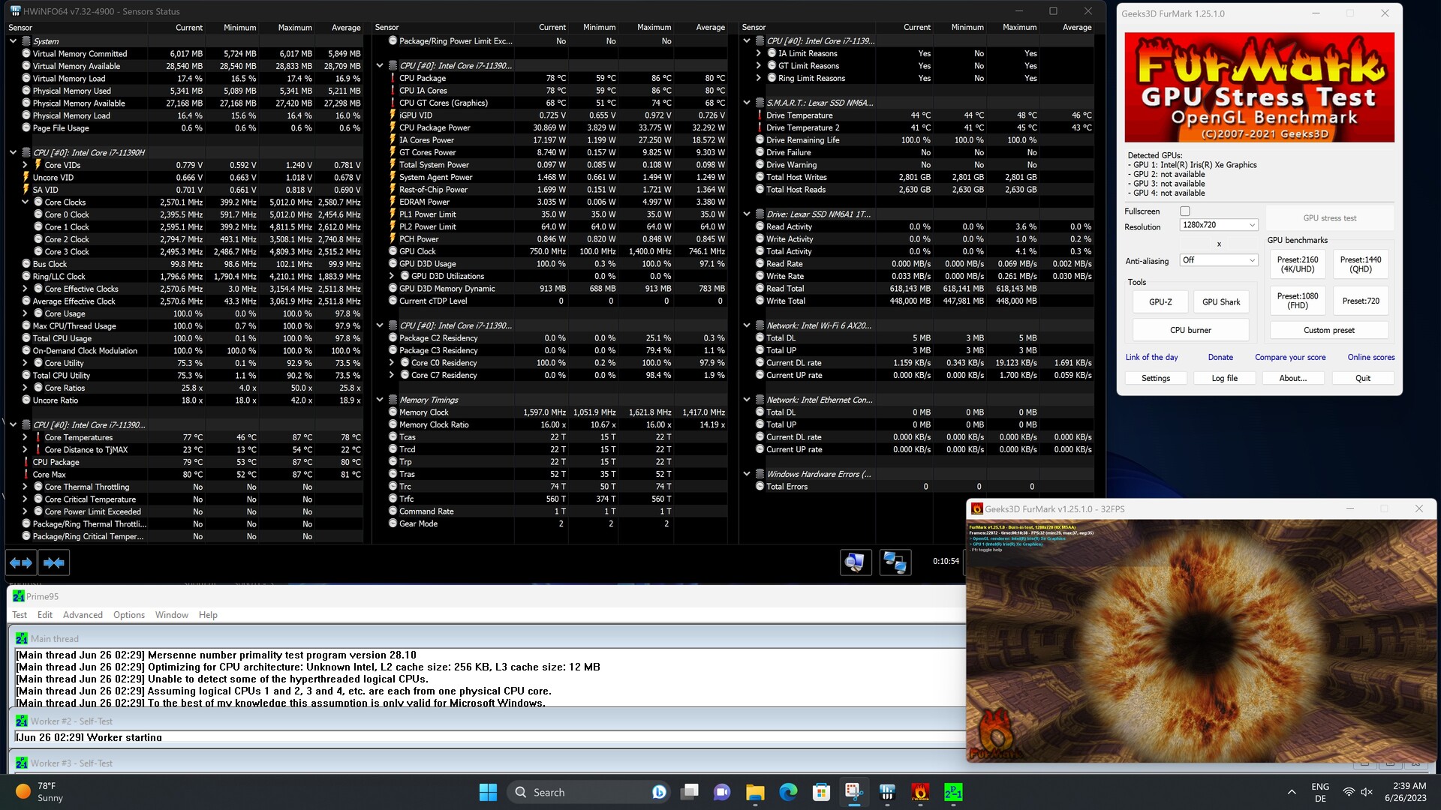This screenshot has height=810, width=1441.
Task: Open the Help menu in Prime95
Action: pyautogui.click(x=208, y=615)
